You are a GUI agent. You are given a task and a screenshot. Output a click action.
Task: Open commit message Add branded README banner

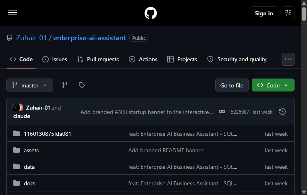(x=166, y=150)
